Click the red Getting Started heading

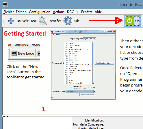pyautogui.click(x=25, y=34)
